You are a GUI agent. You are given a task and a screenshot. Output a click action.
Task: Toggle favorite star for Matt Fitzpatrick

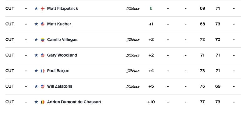(36, 8)
